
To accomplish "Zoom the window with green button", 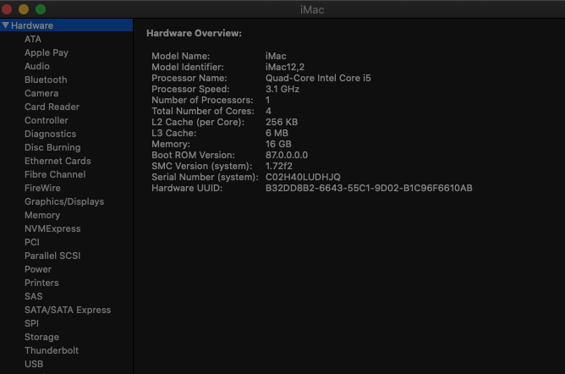I will (41, 9).
